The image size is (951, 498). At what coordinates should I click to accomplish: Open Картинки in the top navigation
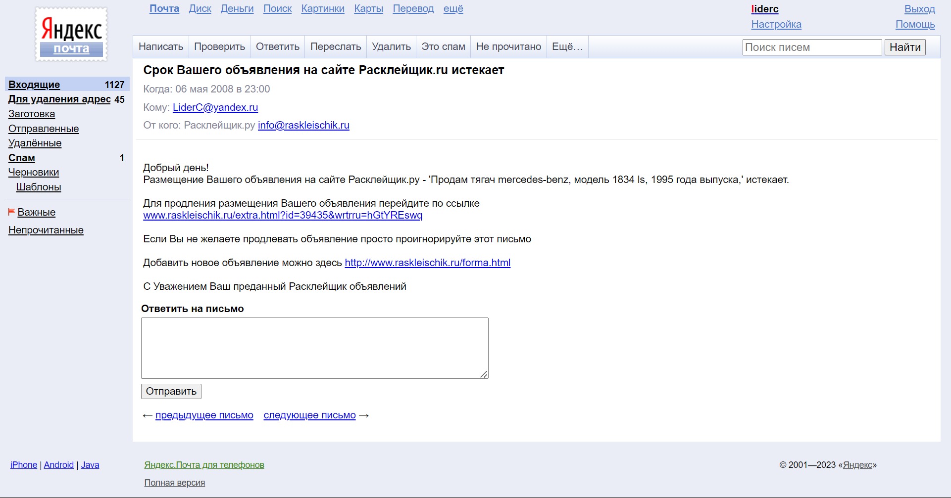tap(323, 9)
